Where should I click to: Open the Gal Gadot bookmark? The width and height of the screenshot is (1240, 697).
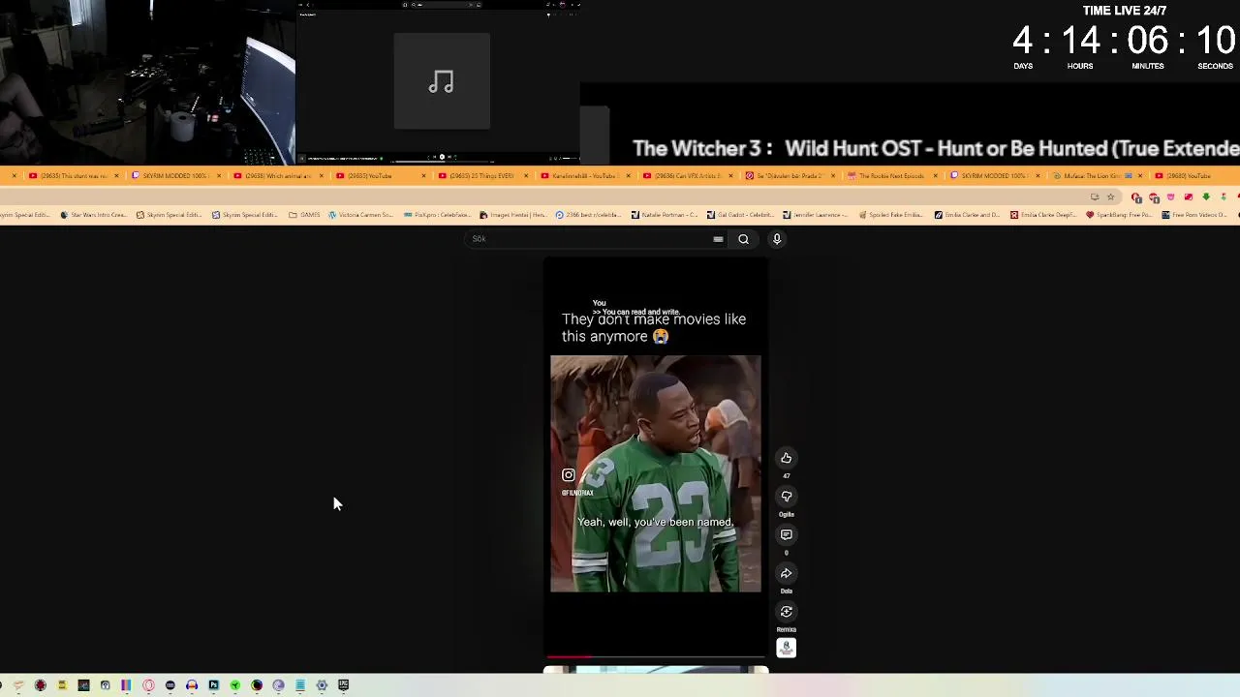coord(739,215)
